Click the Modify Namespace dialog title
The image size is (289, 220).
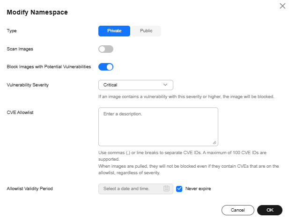coord(37,13)
